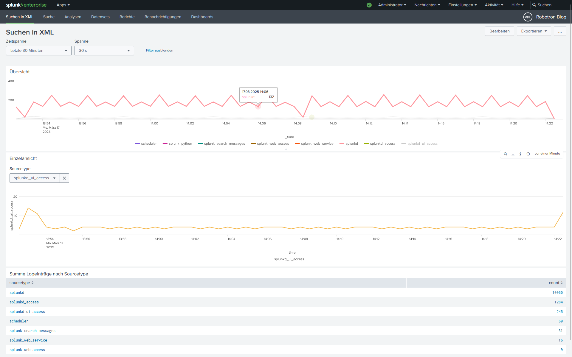Toggle the splunk_python legend entry
Viewport: 572px width, 357px height.
(177, 144)
